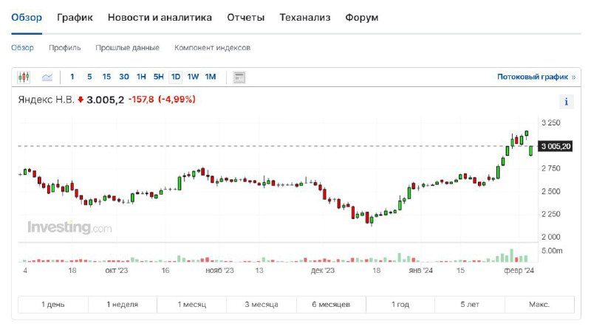Select the 1H interval

(141, 77)
